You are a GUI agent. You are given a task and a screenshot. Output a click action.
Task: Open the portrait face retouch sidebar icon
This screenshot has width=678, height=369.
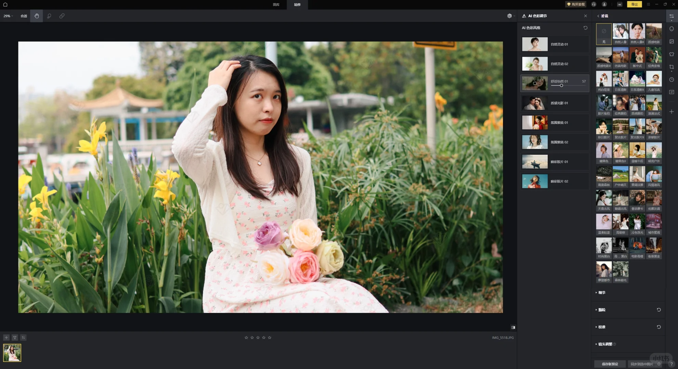(x=672, y=29)
